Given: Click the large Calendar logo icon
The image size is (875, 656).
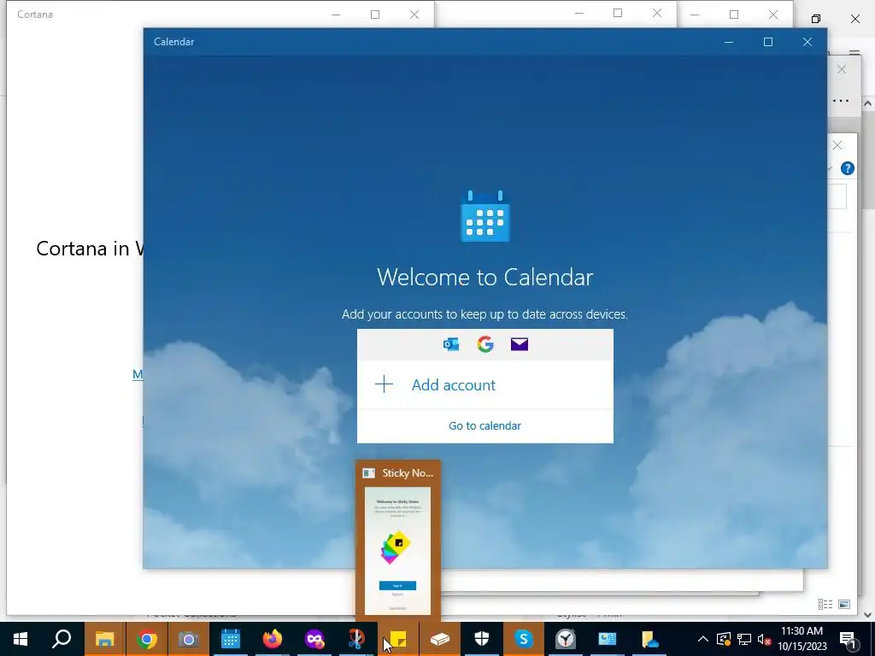Looking at the screenshot, I should [485, 216].
